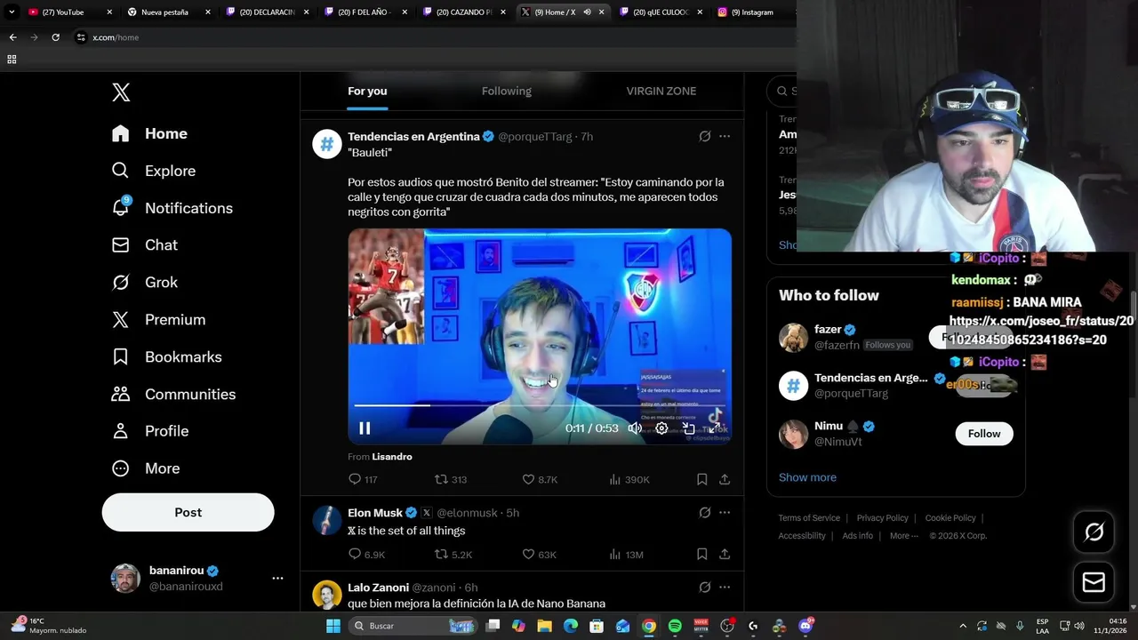Screen dimensions: 1138x640
Task: Click the Post button
Action: point(188,513)
